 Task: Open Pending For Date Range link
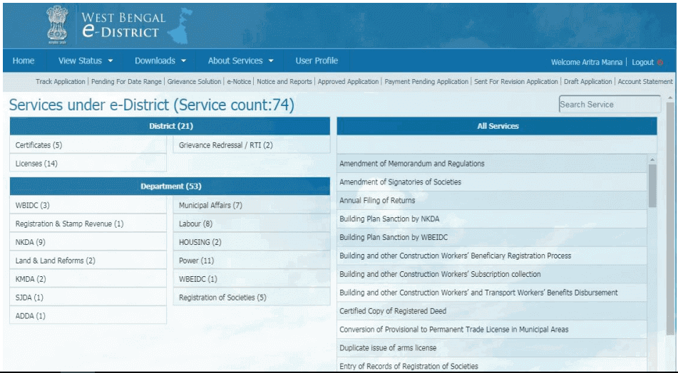pyautogui.click(x=126, y=82)
